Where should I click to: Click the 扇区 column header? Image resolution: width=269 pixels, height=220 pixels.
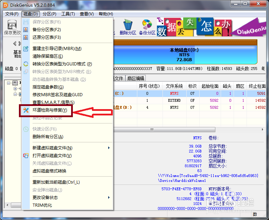pyautogui.click(x=240, y=86)
